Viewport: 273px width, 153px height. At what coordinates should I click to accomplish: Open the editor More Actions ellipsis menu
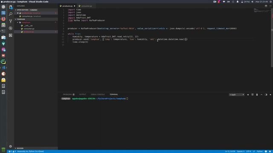pyautogui.click(x=270, y=6)
